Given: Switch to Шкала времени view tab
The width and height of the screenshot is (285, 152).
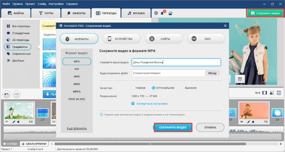Looking at the screenshot, I should click(34, 144).
